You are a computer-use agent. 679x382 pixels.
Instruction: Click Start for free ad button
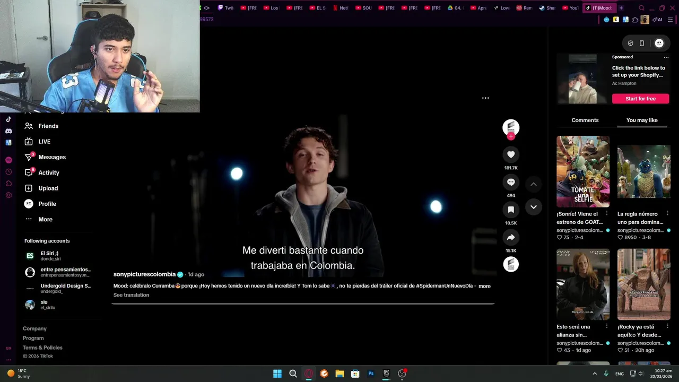(x=640, y=99)
